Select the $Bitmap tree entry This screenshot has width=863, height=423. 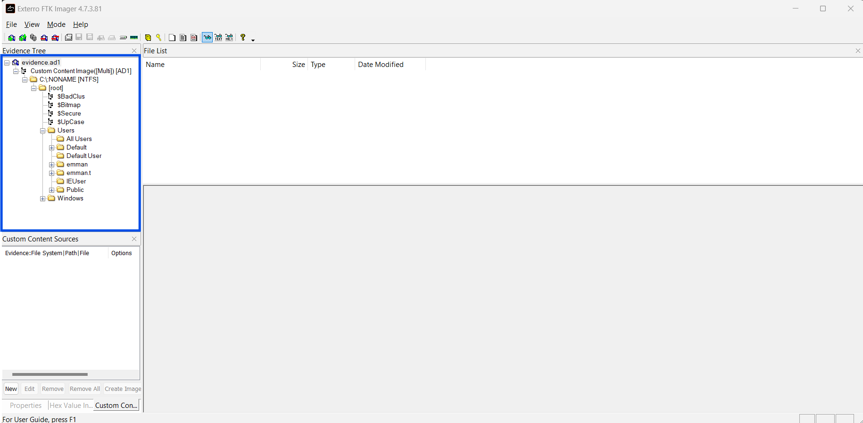(x=69, y=105)
